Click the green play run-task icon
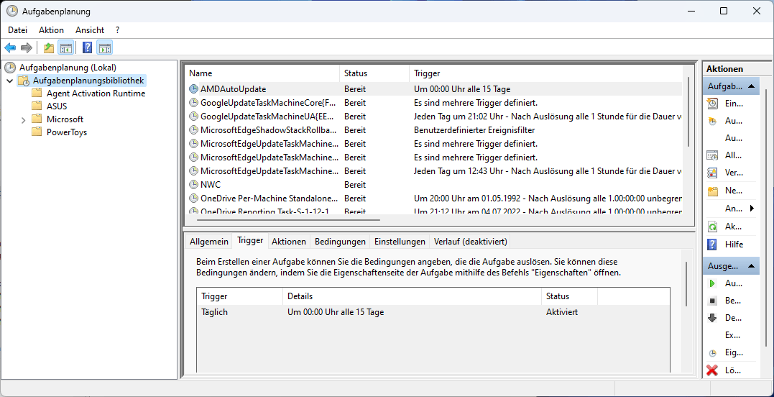 click(712, 283)
